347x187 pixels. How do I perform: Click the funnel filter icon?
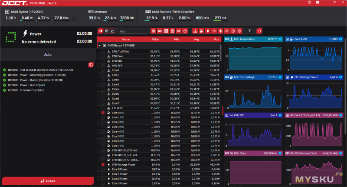point(249,31)
